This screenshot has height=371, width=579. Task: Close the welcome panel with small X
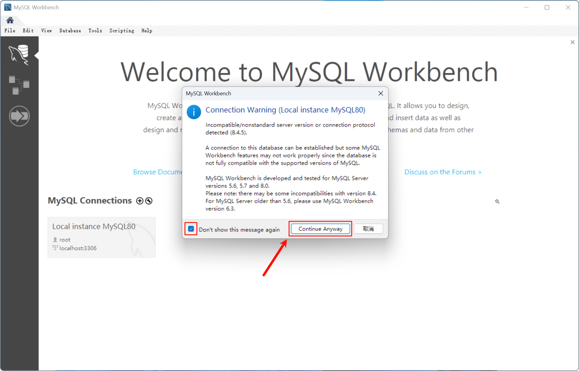pyautogui.click(x=572, y=42)
